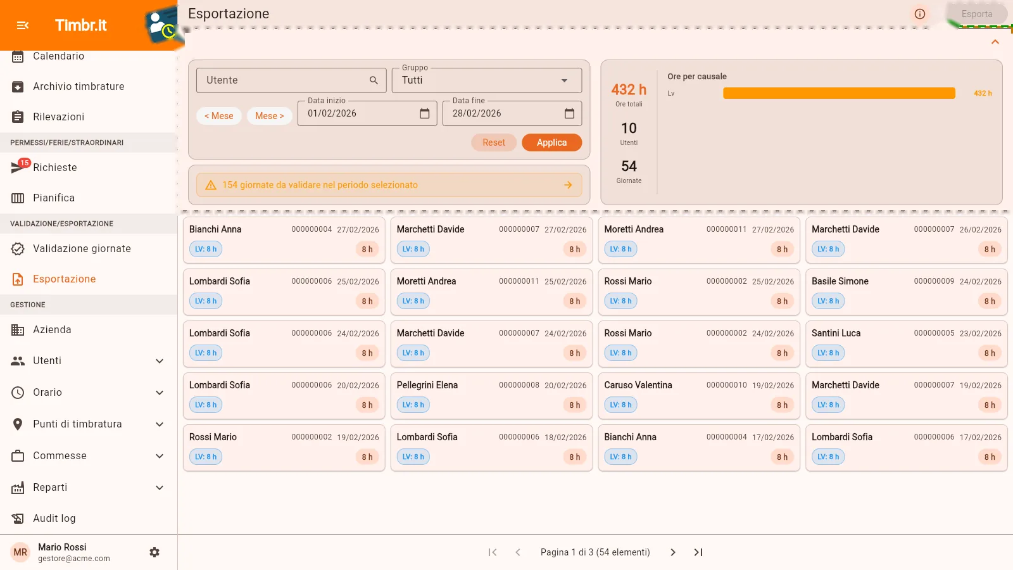Collapse the filter panel with top chevron
This screenshot has width=1013, height=570.
(x=995, y=42)
